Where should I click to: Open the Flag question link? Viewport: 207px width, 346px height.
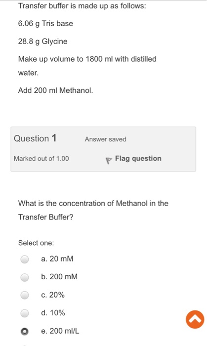(138, 159)
